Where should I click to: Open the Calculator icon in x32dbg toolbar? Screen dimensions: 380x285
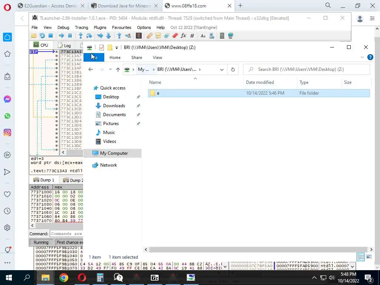222,36
